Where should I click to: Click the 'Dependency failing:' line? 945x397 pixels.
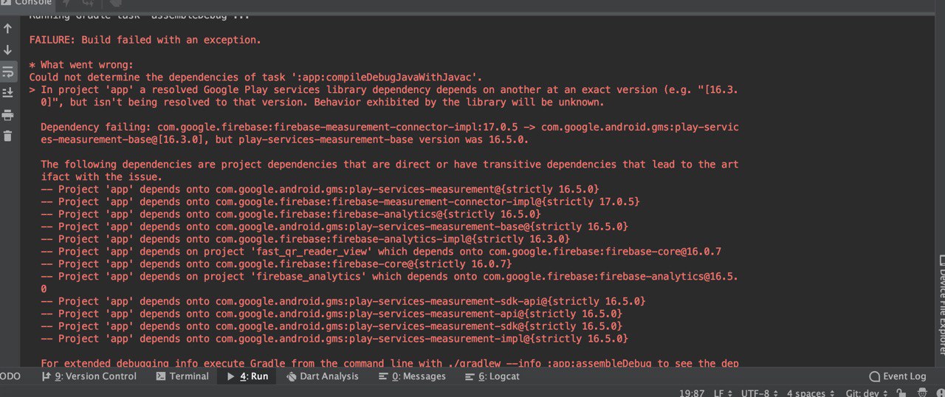[x=390, y=134]
